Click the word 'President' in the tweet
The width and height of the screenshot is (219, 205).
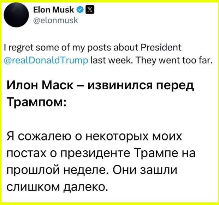coord(161,47)
